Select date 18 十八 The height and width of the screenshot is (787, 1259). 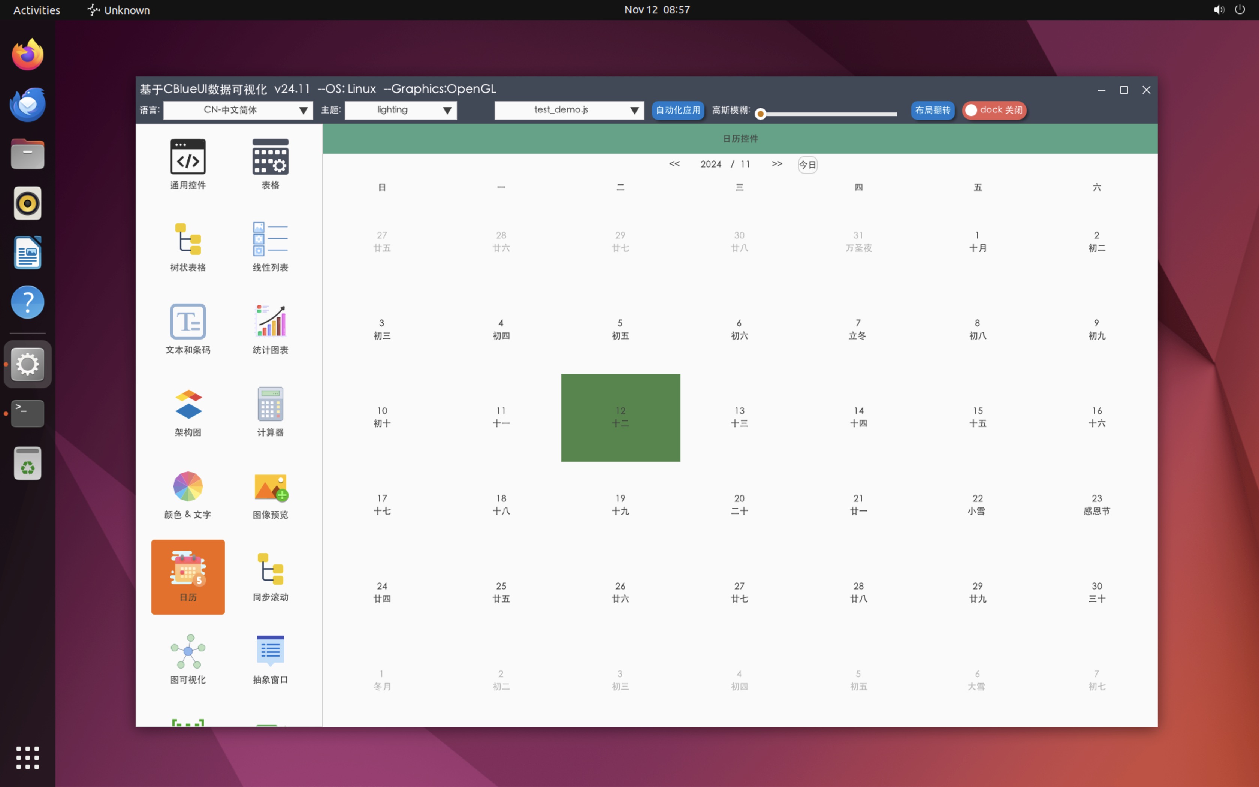pyautogui.click(x=501, y=505)
